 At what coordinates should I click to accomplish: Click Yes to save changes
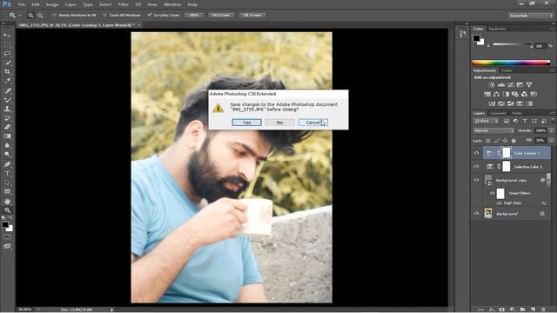246,123
